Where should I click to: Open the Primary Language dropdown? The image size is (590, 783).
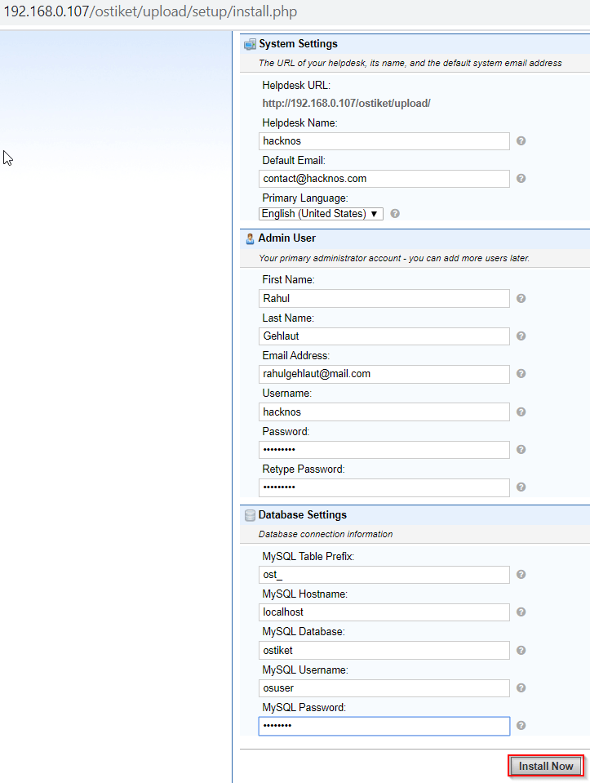[x=321, y=214]
